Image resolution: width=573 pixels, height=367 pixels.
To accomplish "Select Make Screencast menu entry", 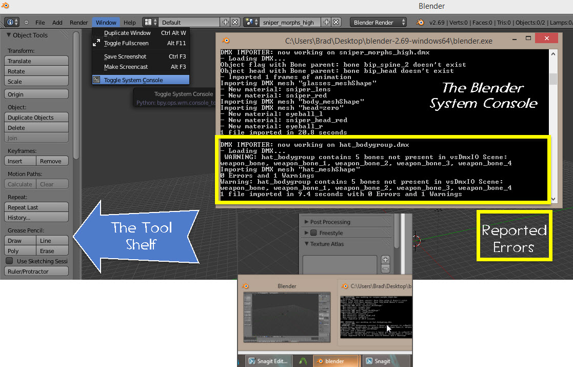I will pos(141,67).
